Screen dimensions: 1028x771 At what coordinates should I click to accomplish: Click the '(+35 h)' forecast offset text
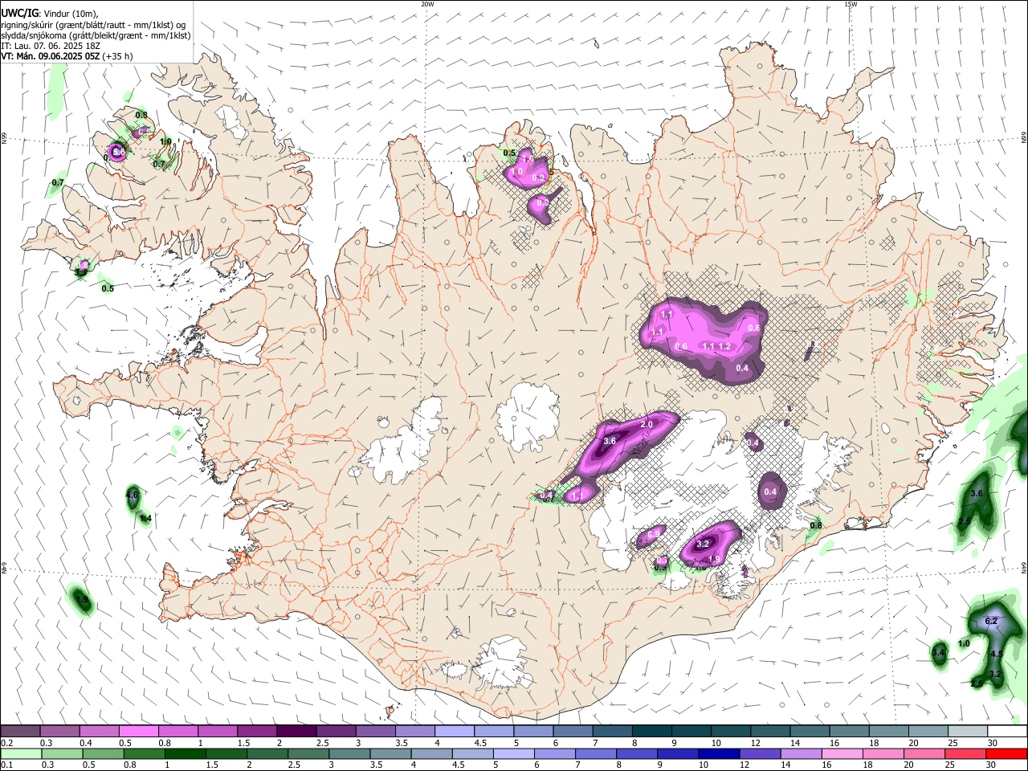(117, 56)
